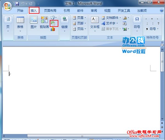Insert date and time icon

tap(125, 23)
